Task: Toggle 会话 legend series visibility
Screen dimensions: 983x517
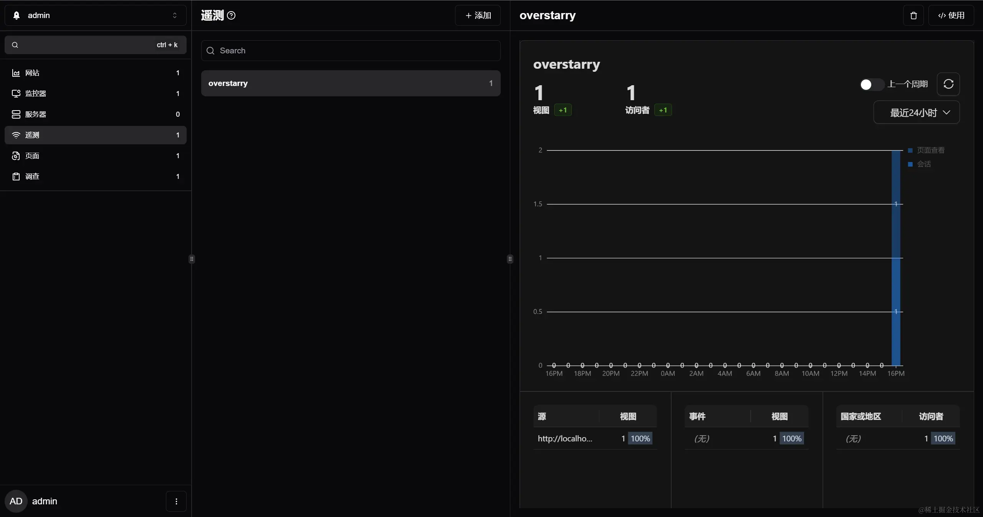Action: coord(920,164)
